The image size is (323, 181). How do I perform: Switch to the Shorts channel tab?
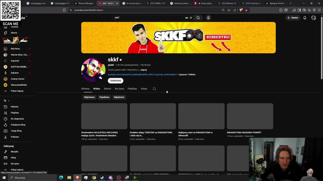(x=107, y=89)
